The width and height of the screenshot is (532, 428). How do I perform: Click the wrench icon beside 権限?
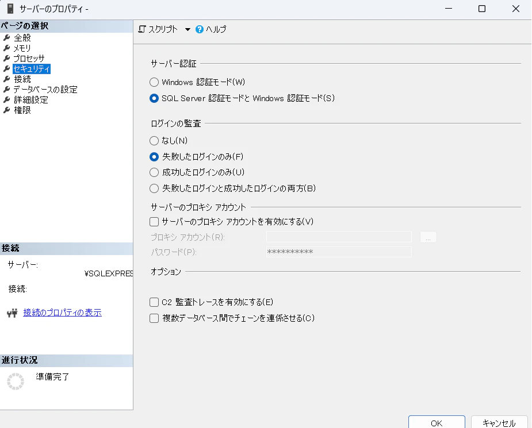click(6, 110)
